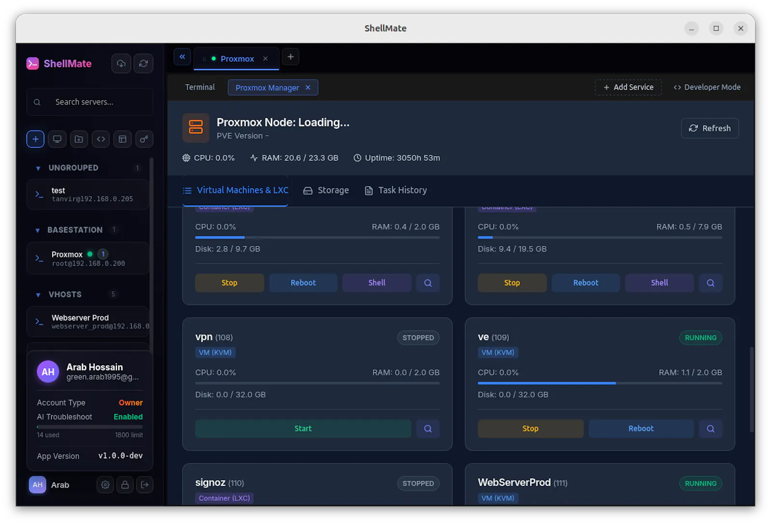
Task: Click the STOPPED badge on signoz (110)
Action: [x=418, y=484]
